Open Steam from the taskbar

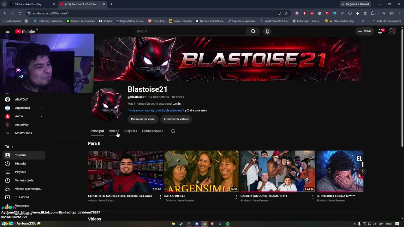point(181,224)
